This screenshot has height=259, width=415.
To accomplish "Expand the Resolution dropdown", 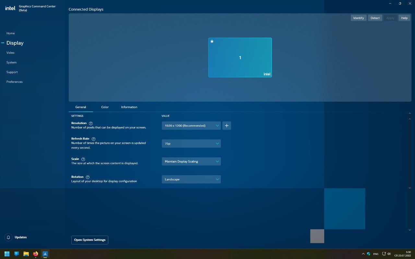I will [x=191, y=126].
